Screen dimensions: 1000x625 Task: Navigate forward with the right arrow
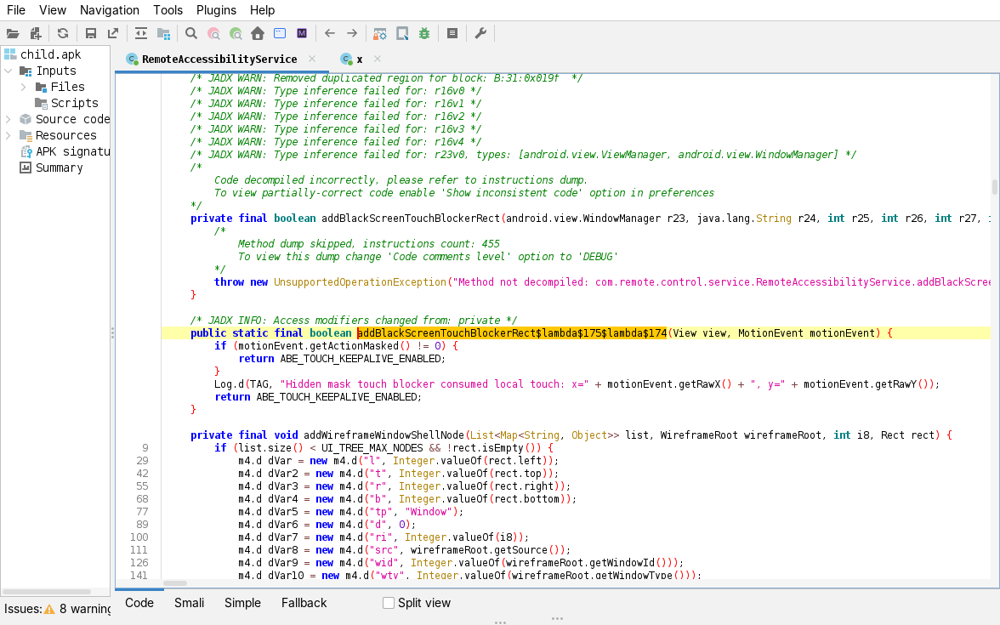coord(352,34)
